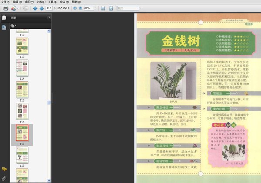Expand the thumbnail options gear dropdown
Screen dimensions: 261x183
[x=13, y=26]
